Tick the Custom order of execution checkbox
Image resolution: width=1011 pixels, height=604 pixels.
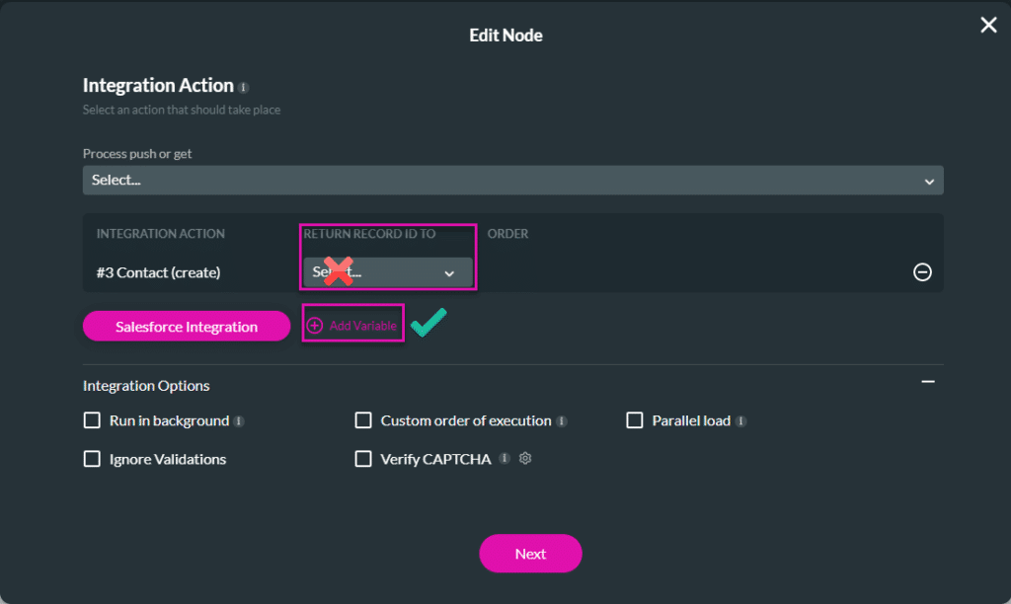(363, 420)
